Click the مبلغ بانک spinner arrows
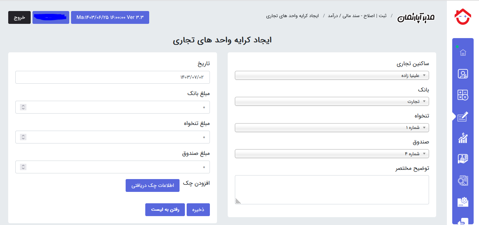479x225 pixels. pyautogui.click(x=23, y=107)
